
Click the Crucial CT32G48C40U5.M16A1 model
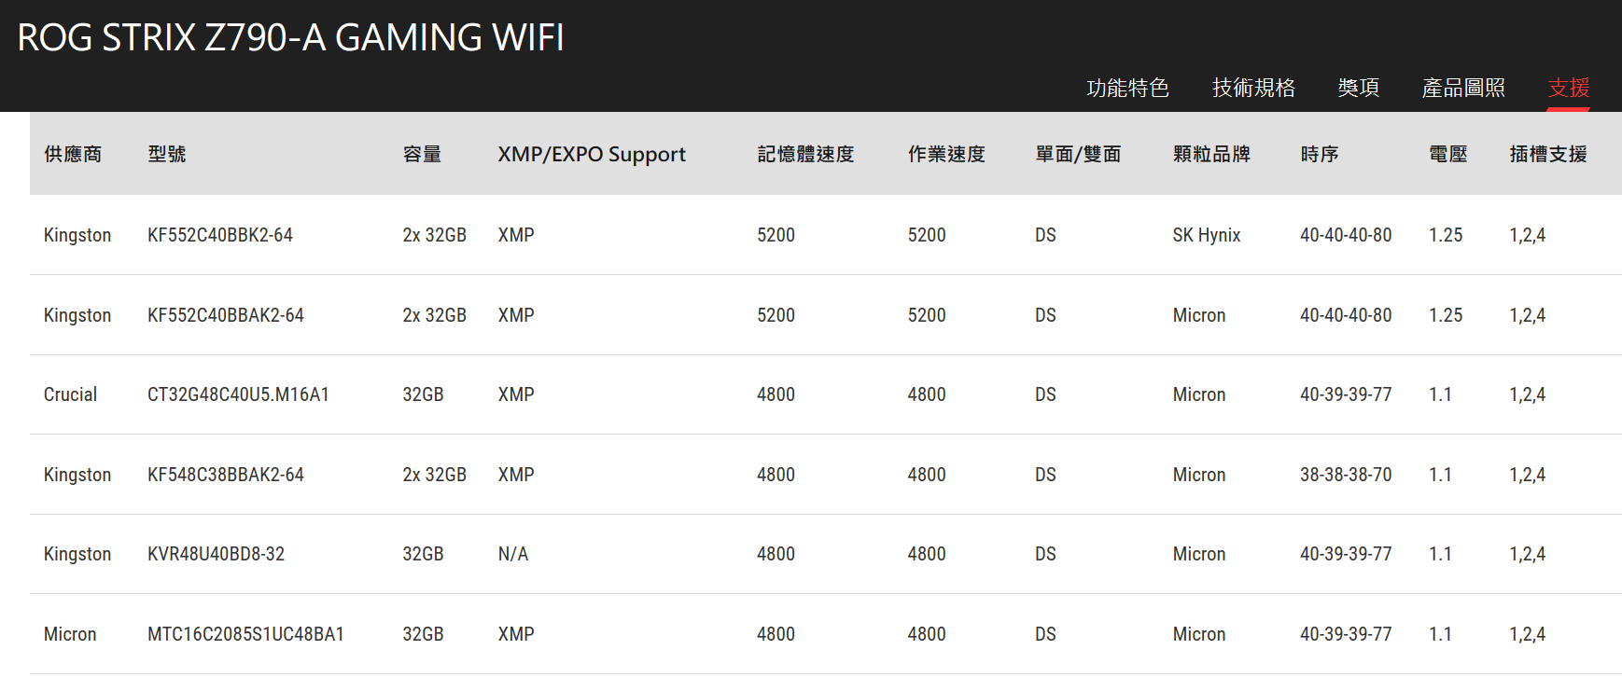pyautogui.click(x=238, y=394)
